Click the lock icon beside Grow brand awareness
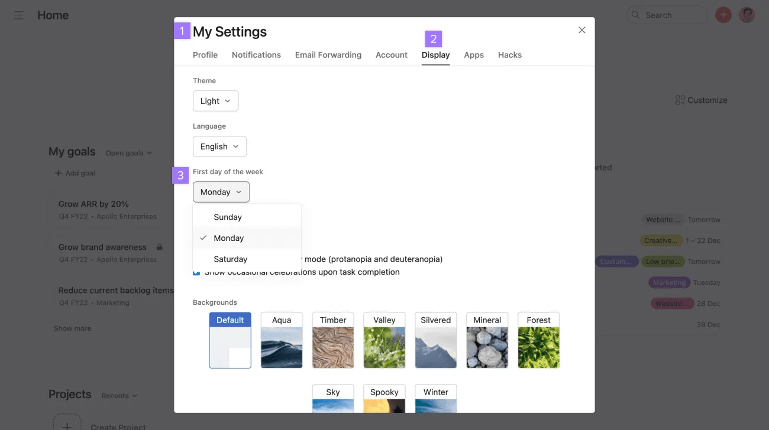The image size is (769, 430). click(159, 247)
